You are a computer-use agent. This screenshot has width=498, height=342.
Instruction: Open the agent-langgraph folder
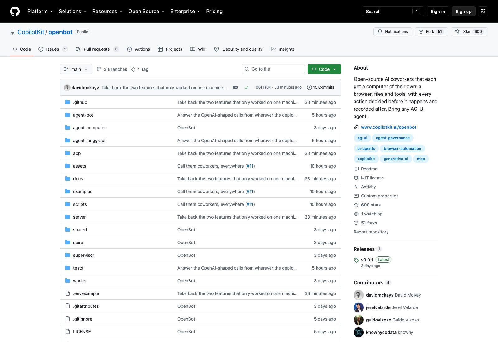90,141
